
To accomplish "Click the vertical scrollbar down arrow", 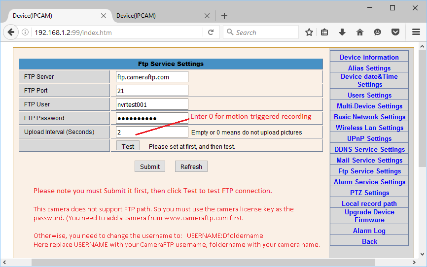I will click(422, 254).
